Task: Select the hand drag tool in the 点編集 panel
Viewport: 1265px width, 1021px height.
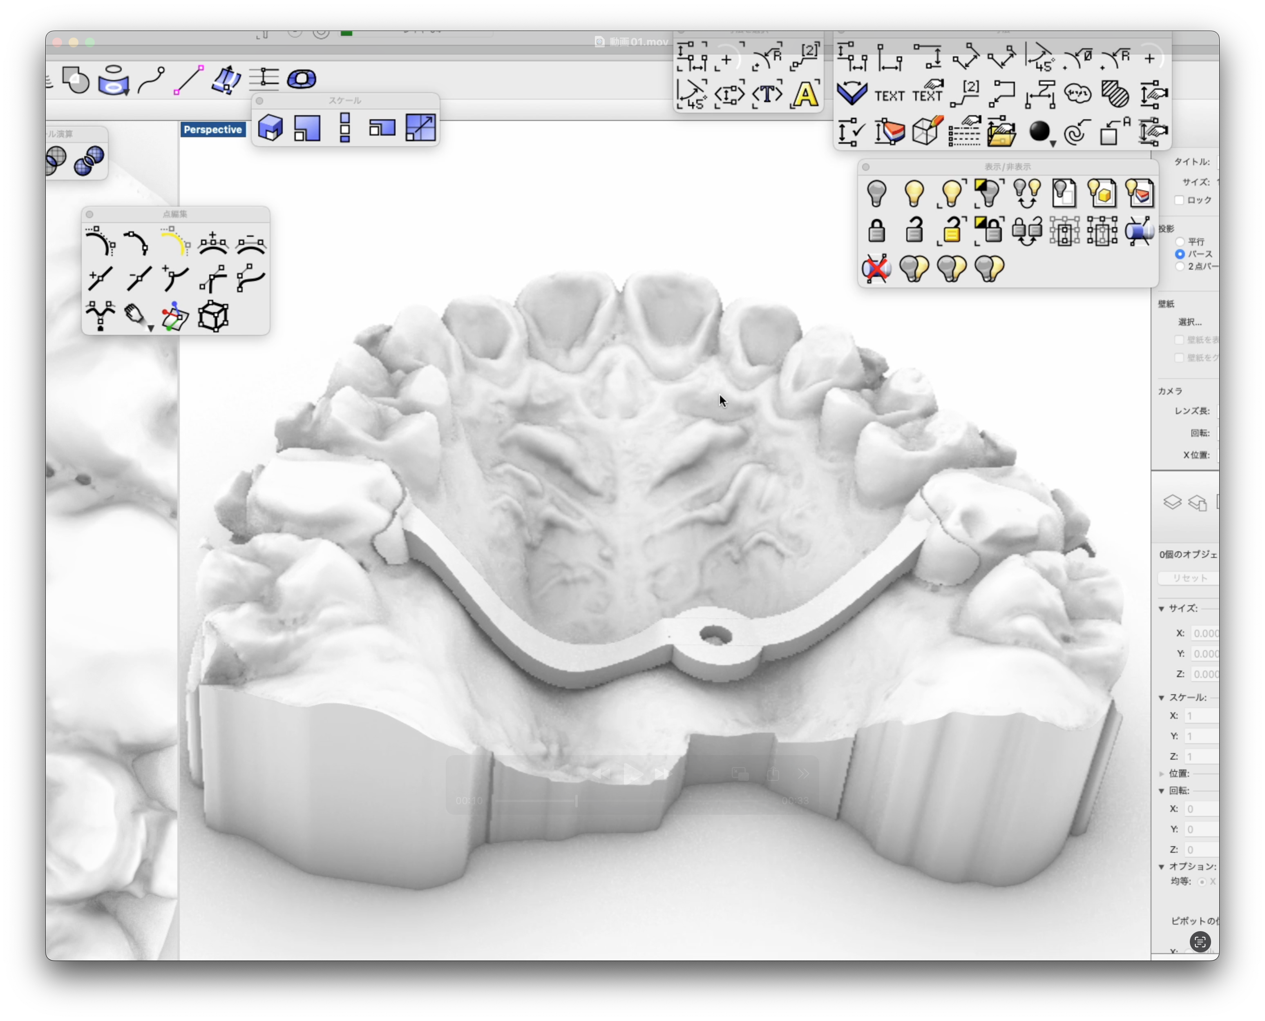Action: tap(134, 316)
